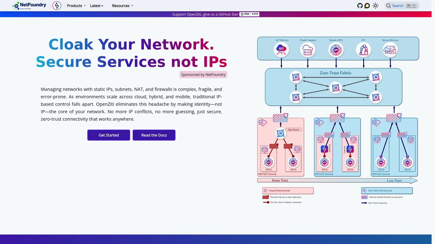Click the Cloud Compute icon in the diagram

point(308,50)
